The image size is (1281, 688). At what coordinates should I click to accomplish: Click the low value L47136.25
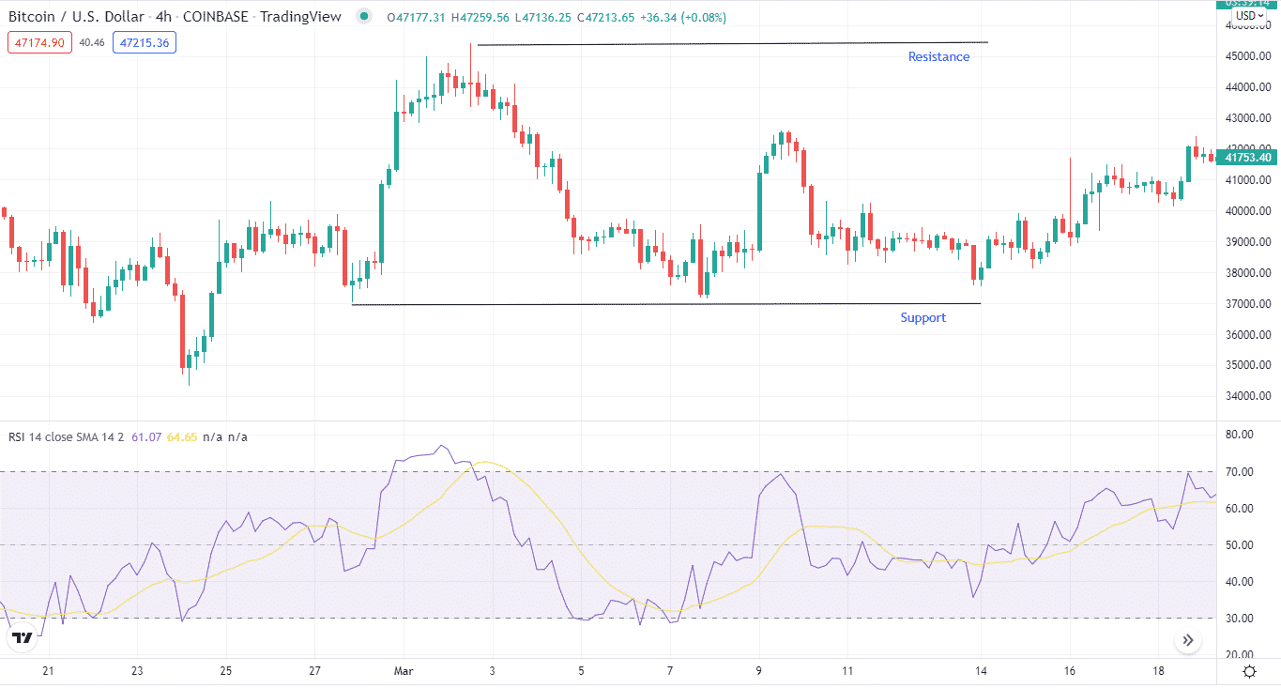[545, 17]
